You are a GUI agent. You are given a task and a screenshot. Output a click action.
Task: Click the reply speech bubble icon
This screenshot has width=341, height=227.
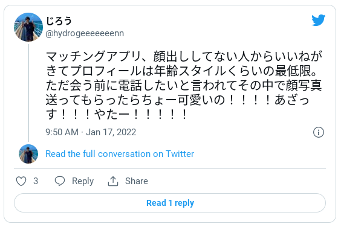click(60, 181)
